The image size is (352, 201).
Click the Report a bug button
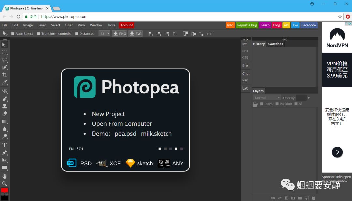(x=247, y=25)
